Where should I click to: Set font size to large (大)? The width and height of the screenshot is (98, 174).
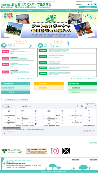(x=95, y=4)
